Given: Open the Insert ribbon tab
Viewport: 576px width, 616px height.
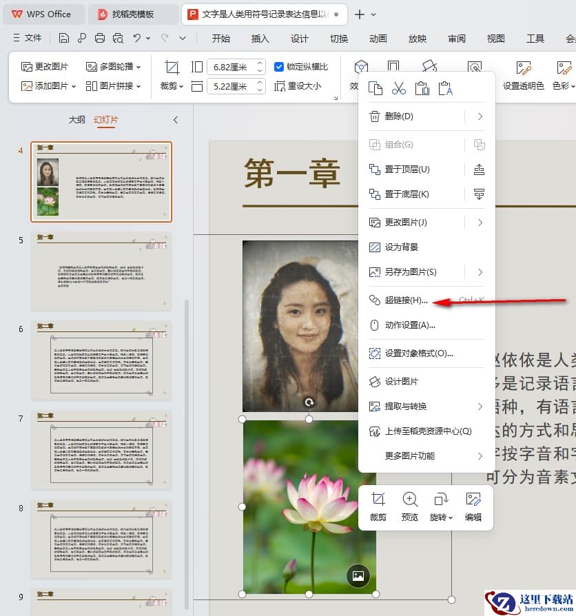Looking at the screenshot, I should [260, 39].
